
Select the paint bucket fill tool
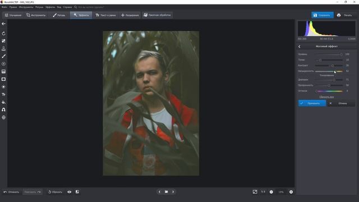click(x=3, y=102)
